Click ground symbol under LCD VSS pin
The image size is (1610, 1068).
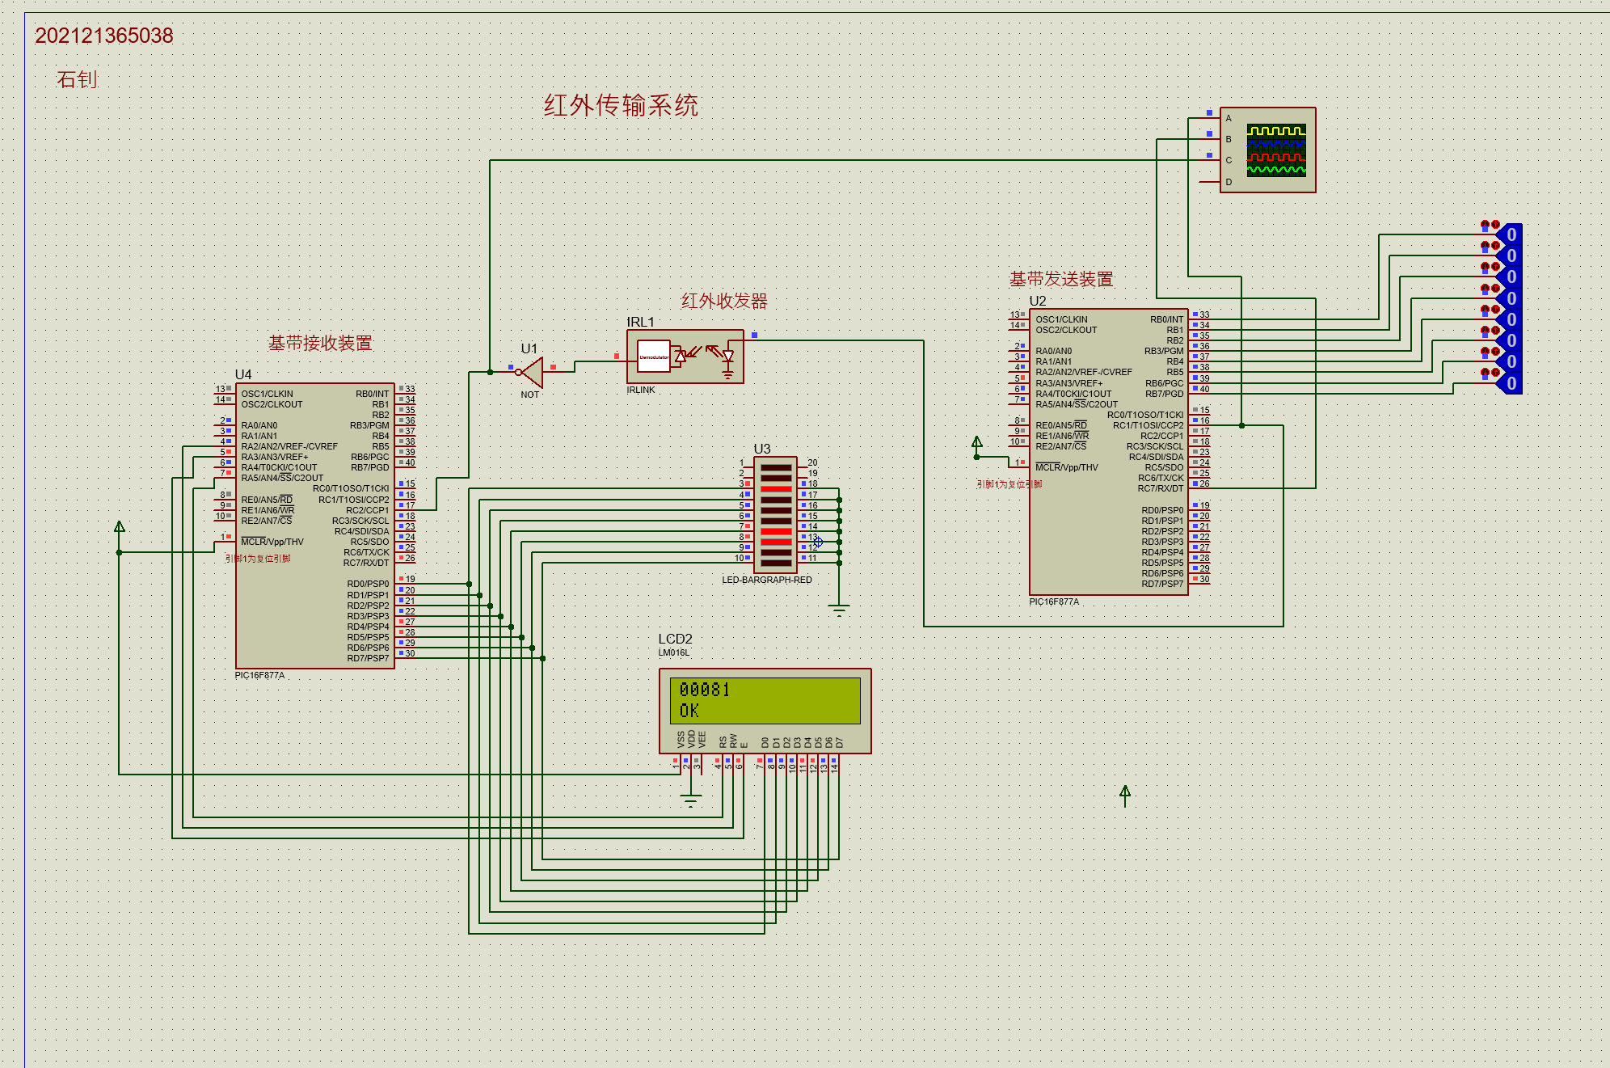coord(690,800)
